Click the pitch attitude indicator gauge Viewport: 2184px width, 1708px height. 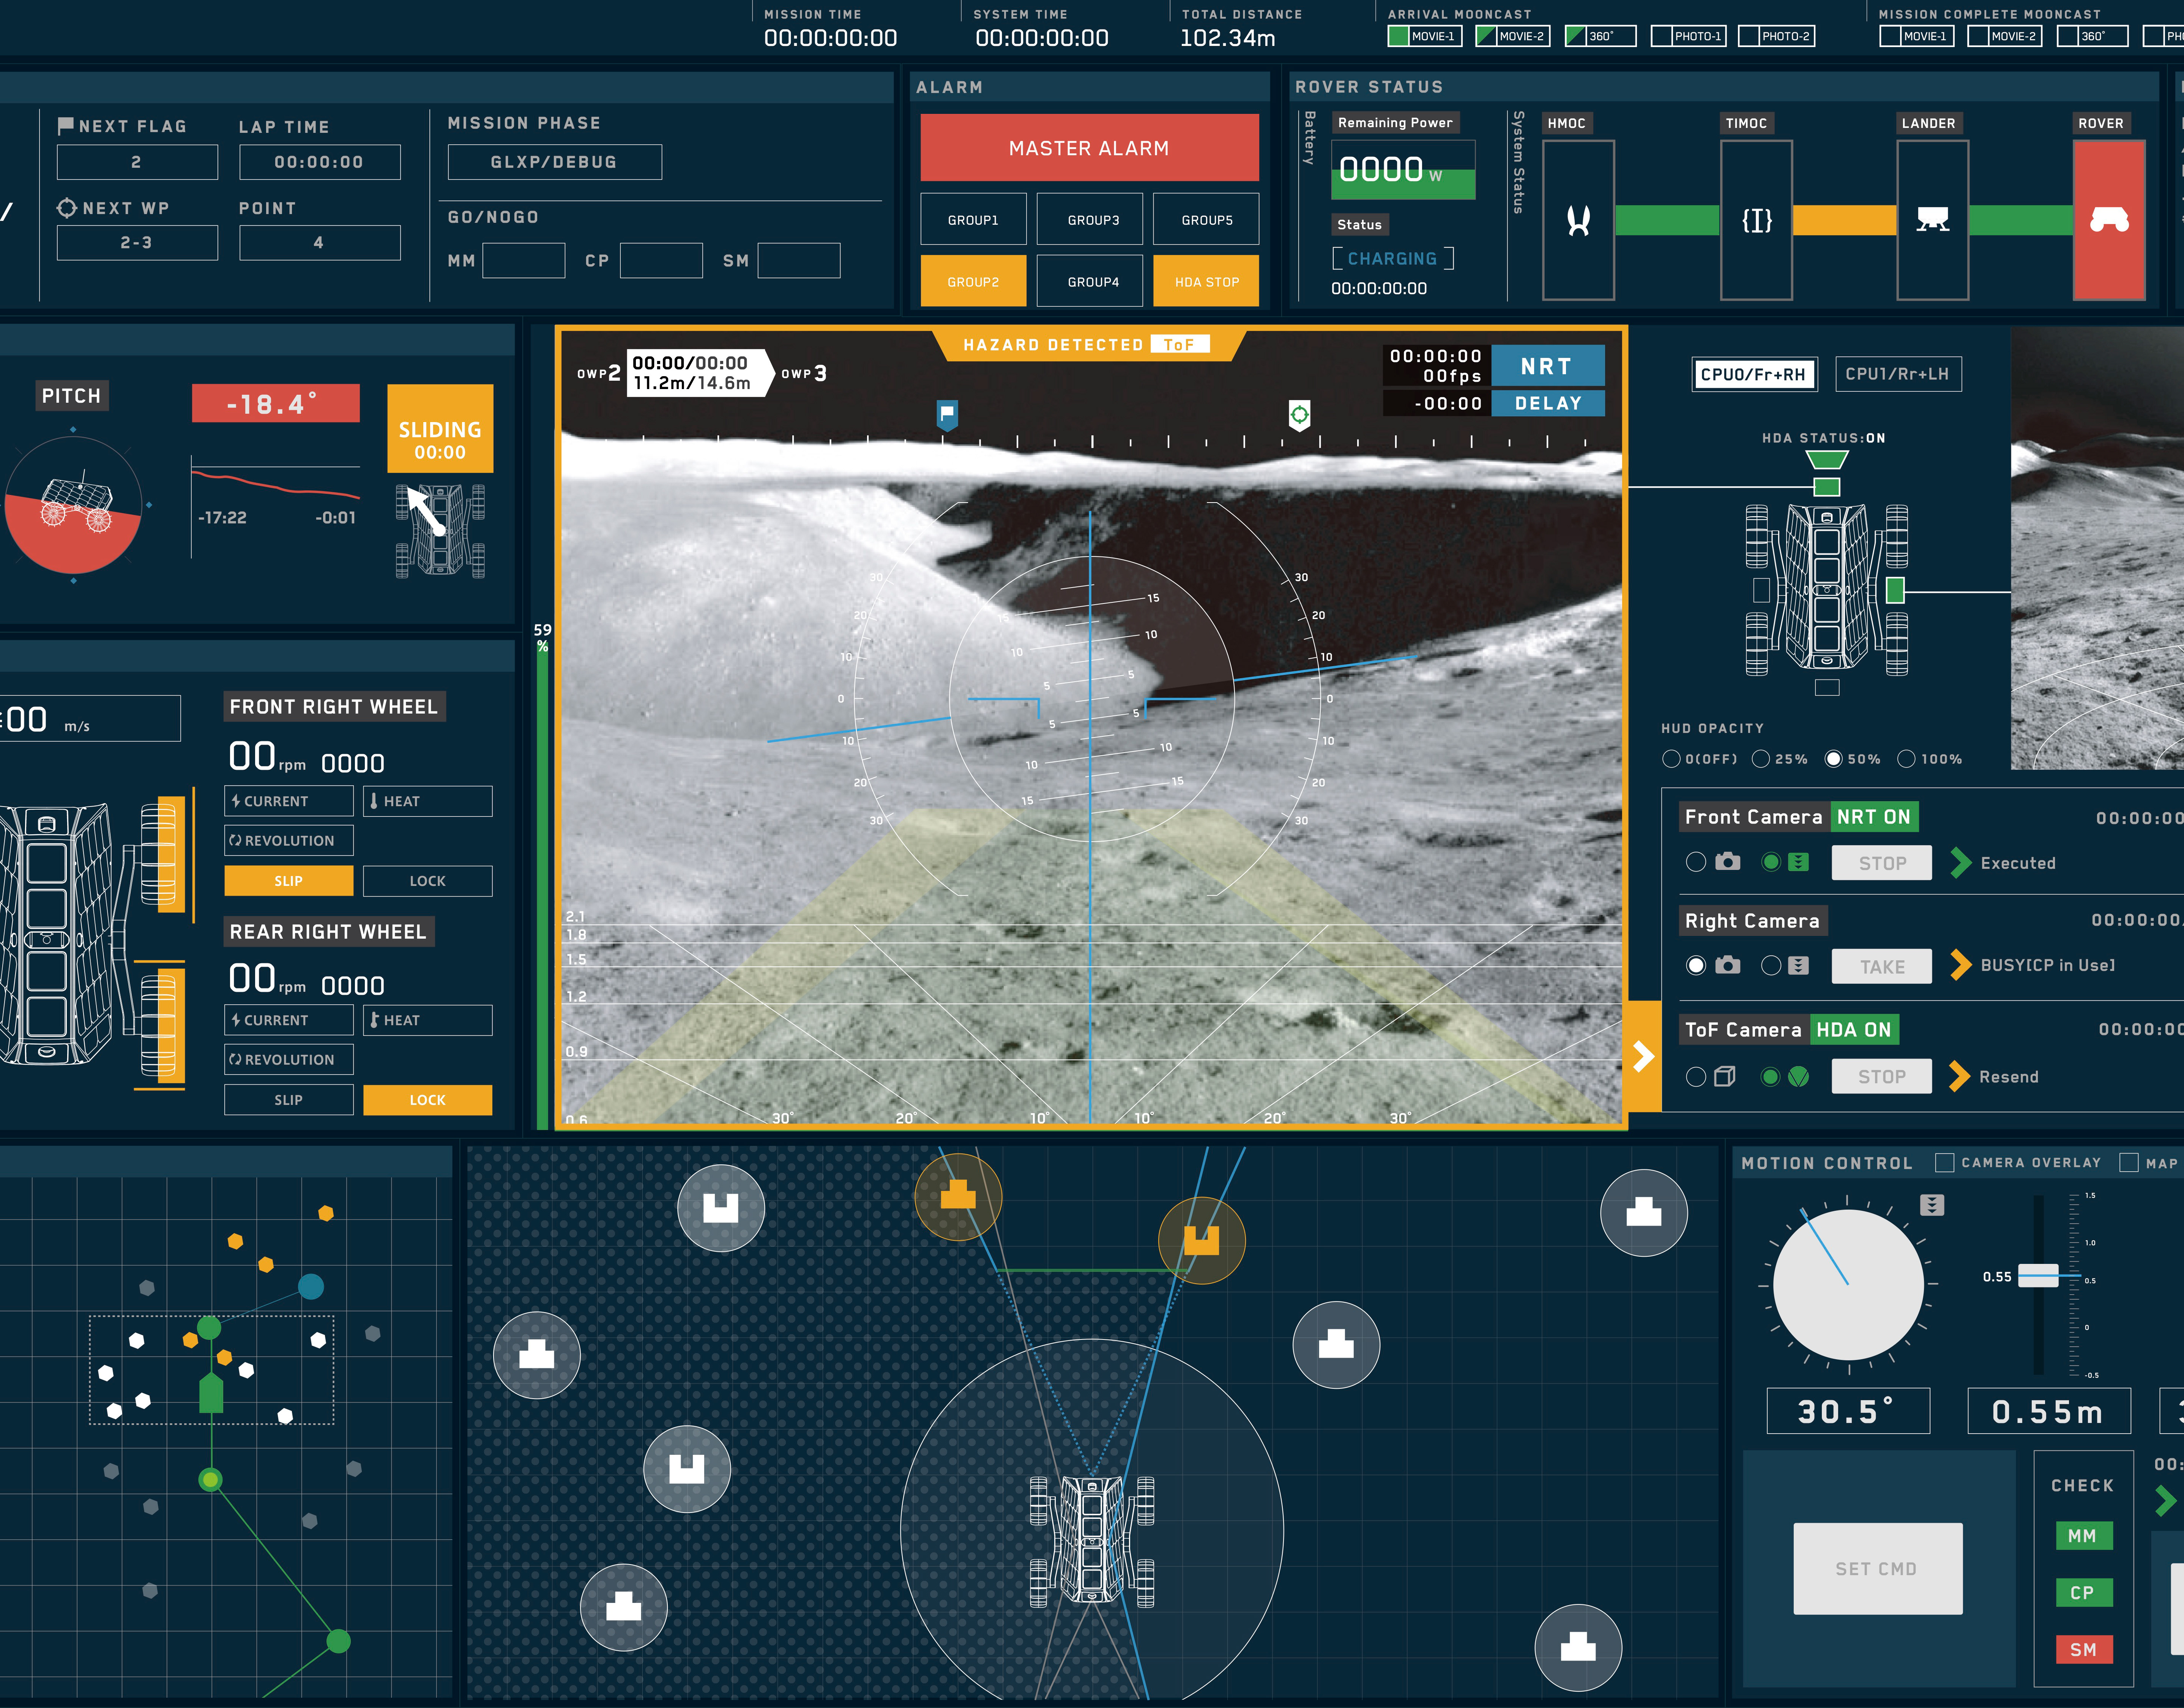pyautogui.click(x=73, y=505)
